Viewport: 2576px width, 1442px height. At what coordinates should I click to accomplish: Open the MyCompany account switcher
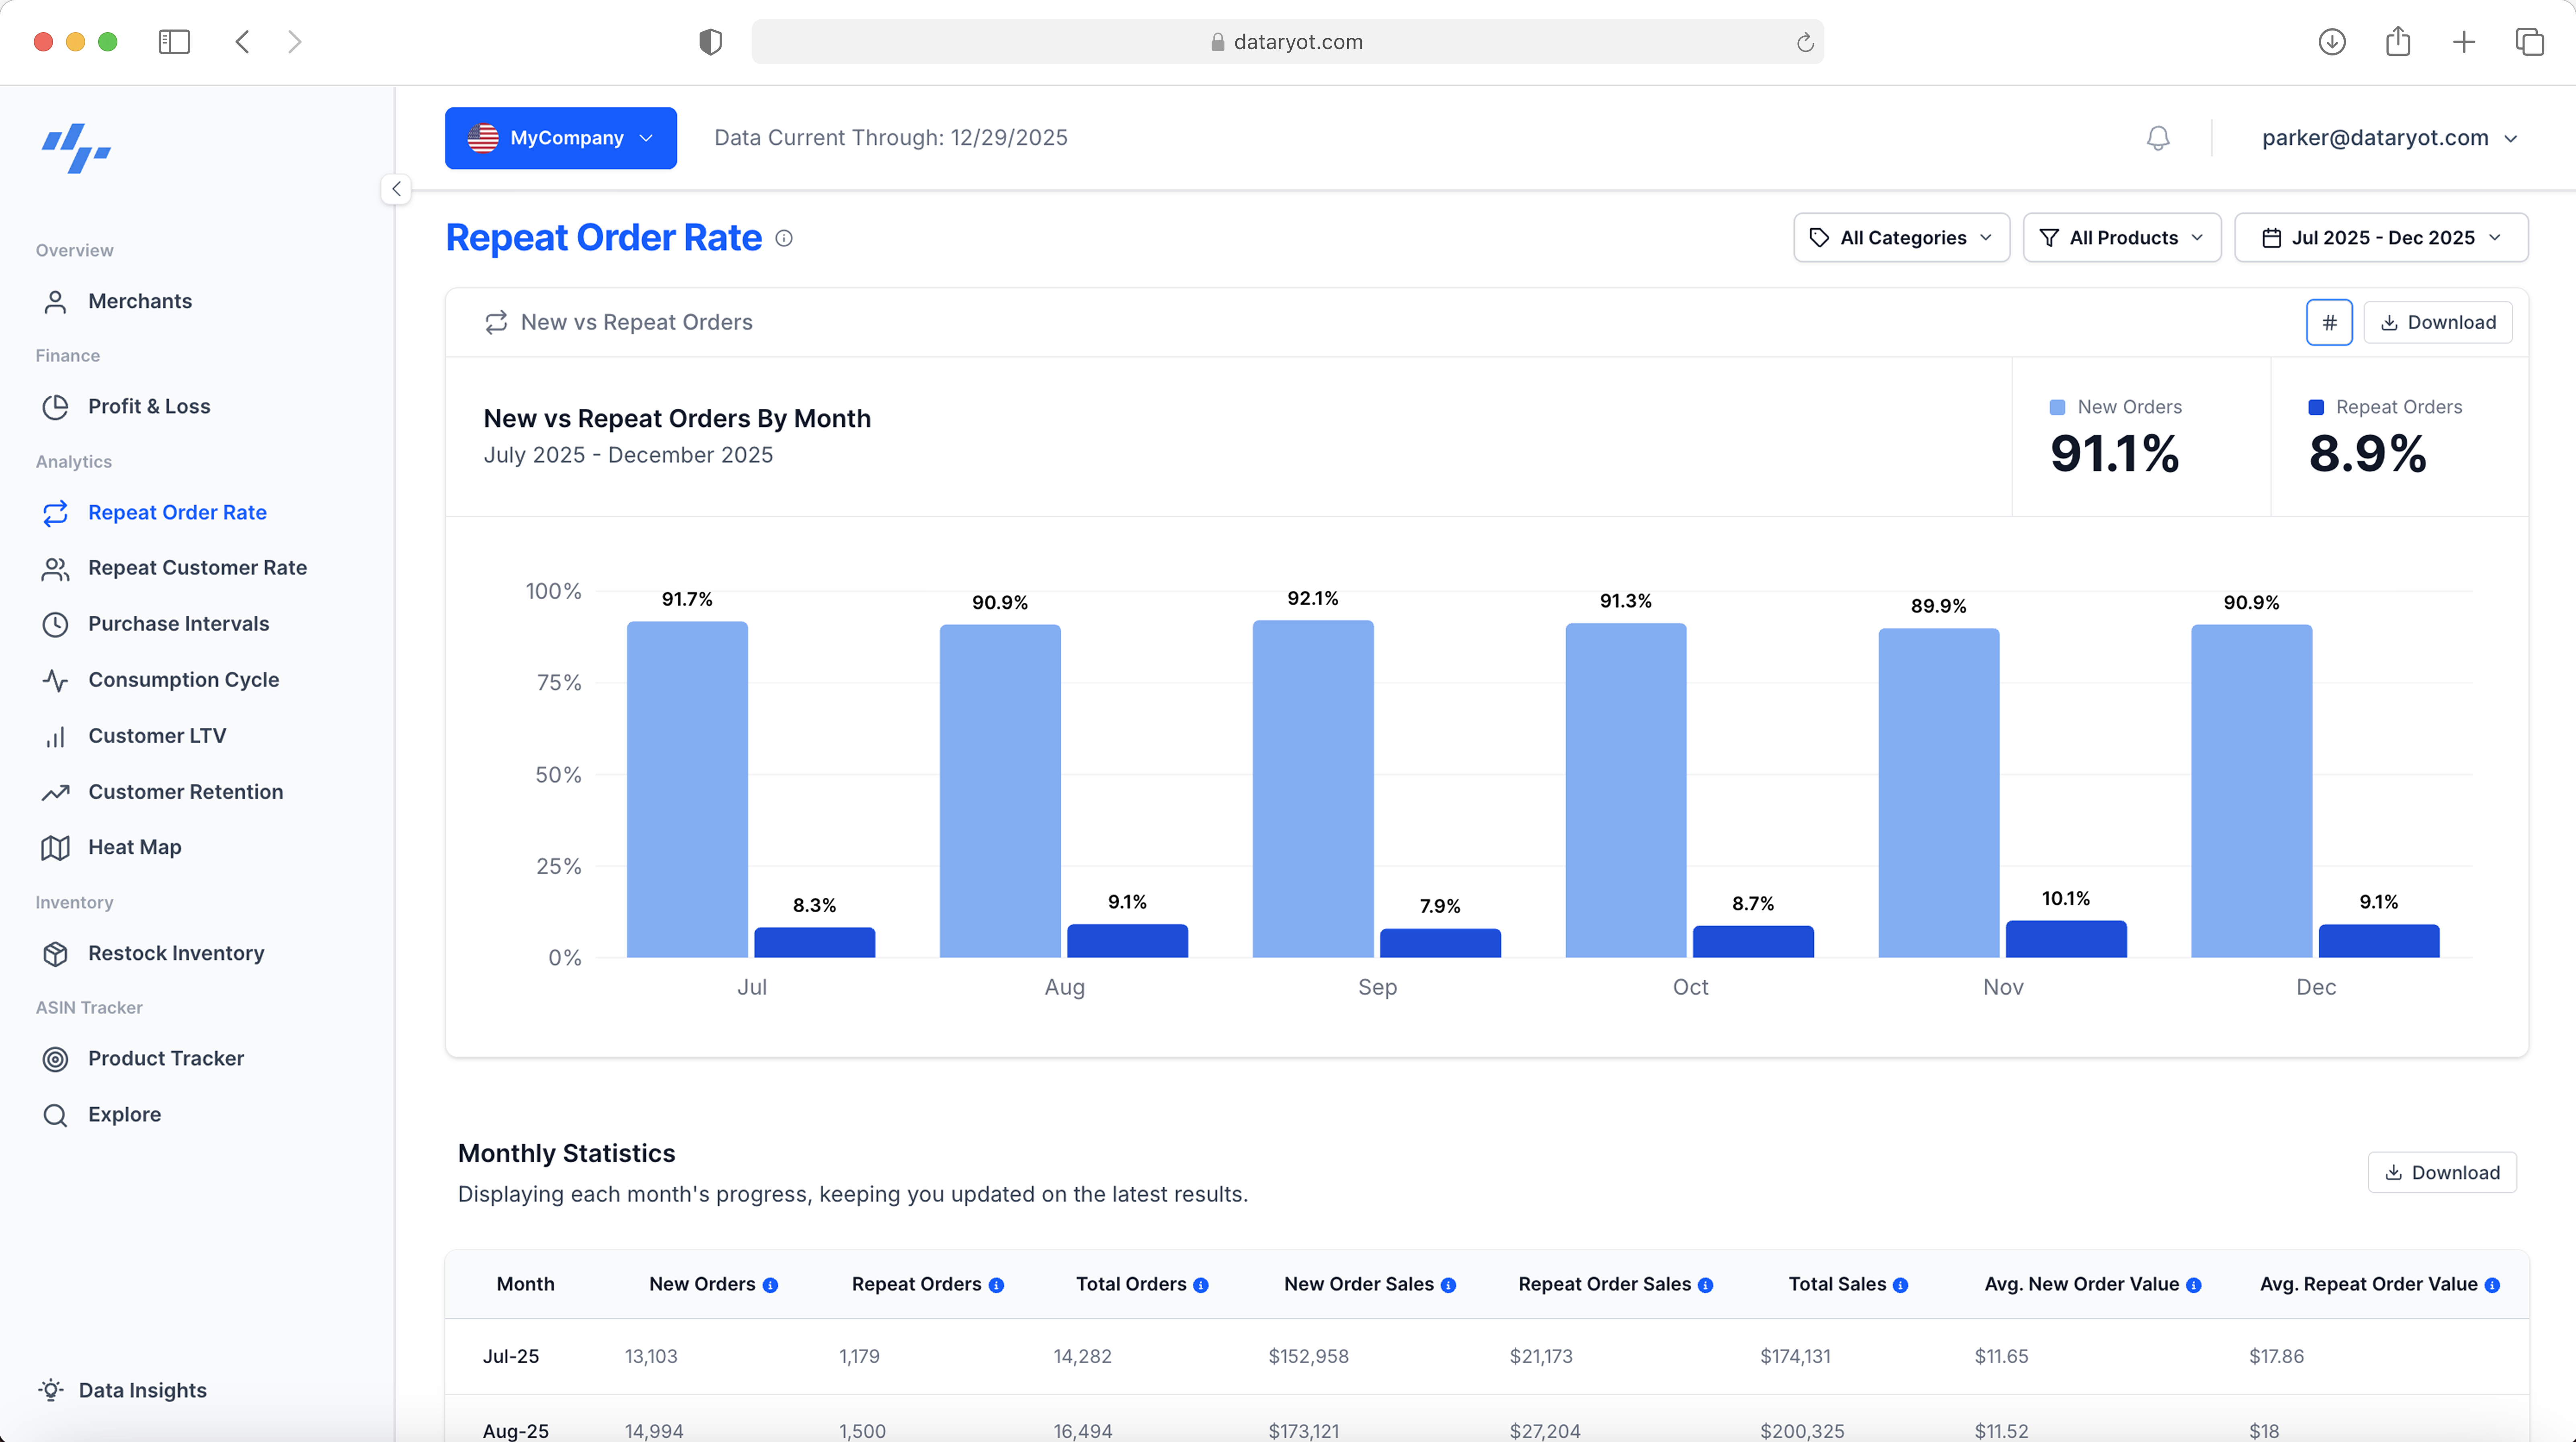point(560,137)
